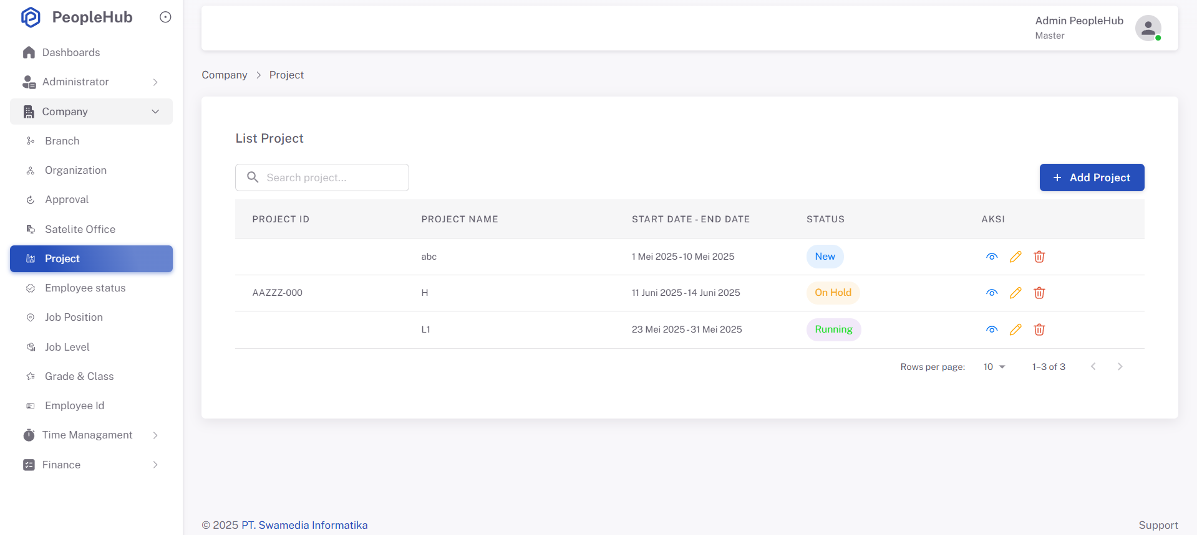Screen dimensions: 1197x535
Task: Expand the Administrator menu
Action: click(x=91, y=82)
